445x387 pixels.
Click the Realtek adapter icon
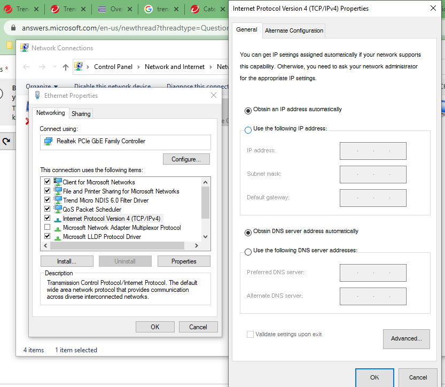(x=48, y=141)
